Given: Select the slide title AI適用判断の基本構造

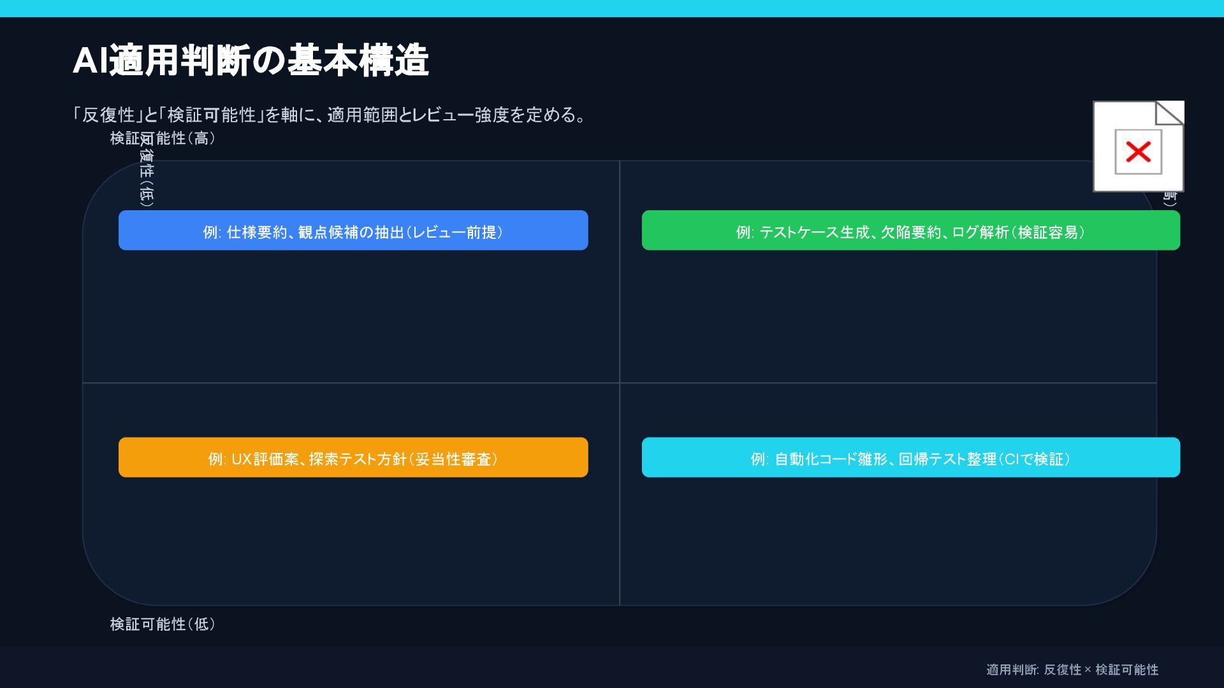Looking at the screenshot, I should [x=250, y=61].
